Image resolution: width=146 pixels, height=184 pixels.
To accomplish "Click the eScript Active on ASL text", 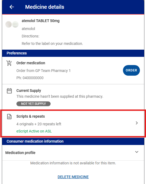I will [x=34, y=131].
